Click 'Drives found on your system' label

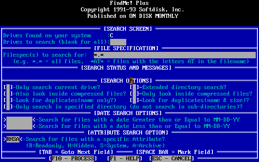[47, 36]
